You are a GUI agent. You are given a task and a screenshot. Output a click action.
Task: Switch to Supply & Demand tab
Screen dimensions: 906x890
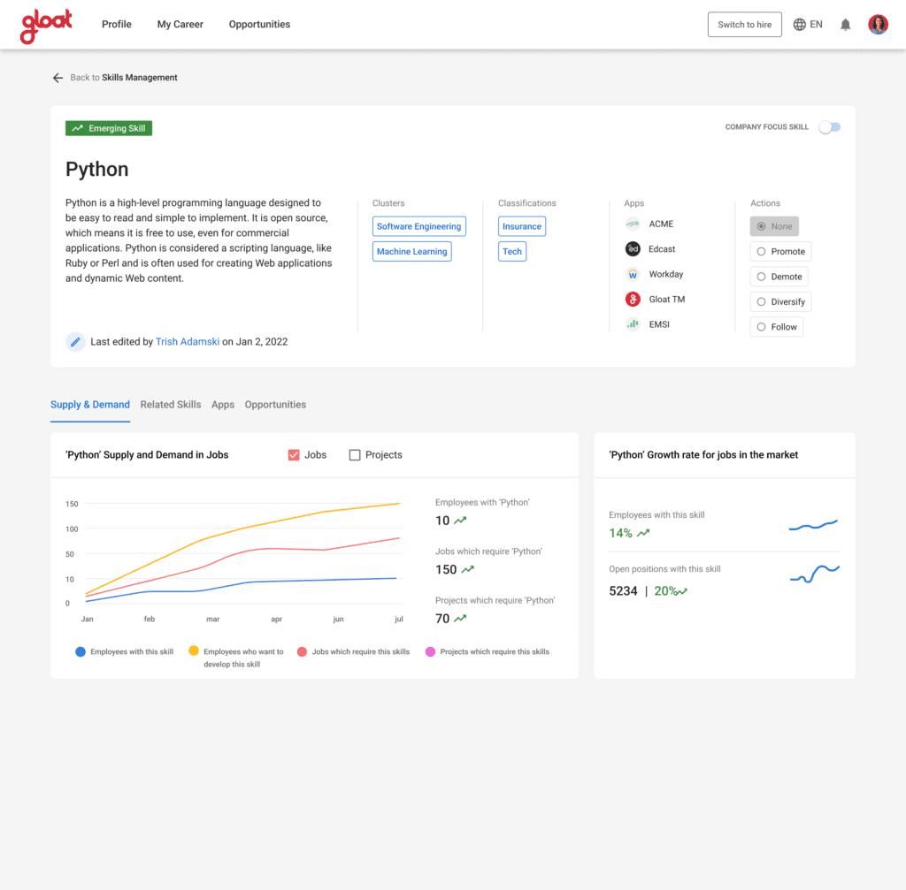[90, 405]
